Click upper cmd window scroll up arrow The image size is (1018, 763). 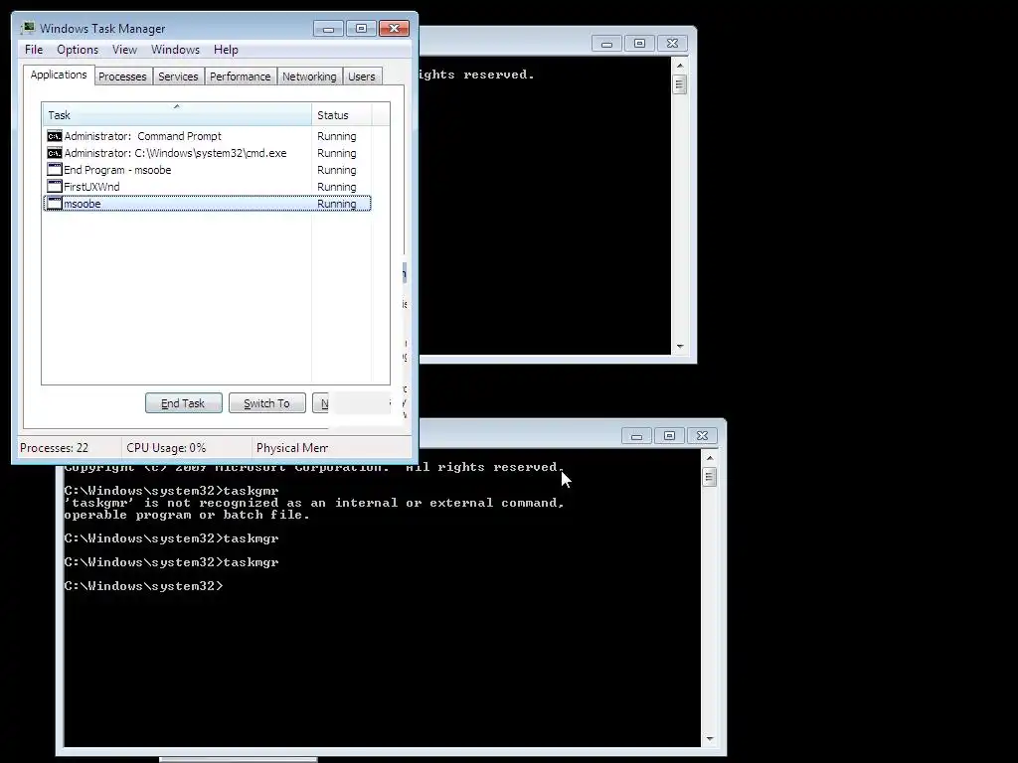pos(680,66)
